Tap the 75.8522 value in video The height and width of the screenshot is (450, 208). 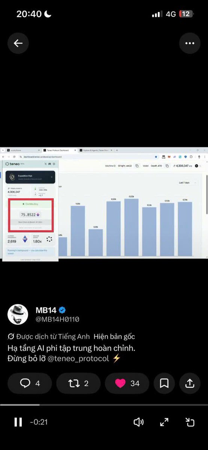click(x=28, y=214)
